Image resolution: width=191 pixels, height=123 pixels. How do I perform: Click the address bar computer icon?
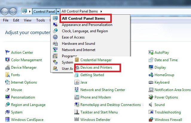click(x=25, y=11)
